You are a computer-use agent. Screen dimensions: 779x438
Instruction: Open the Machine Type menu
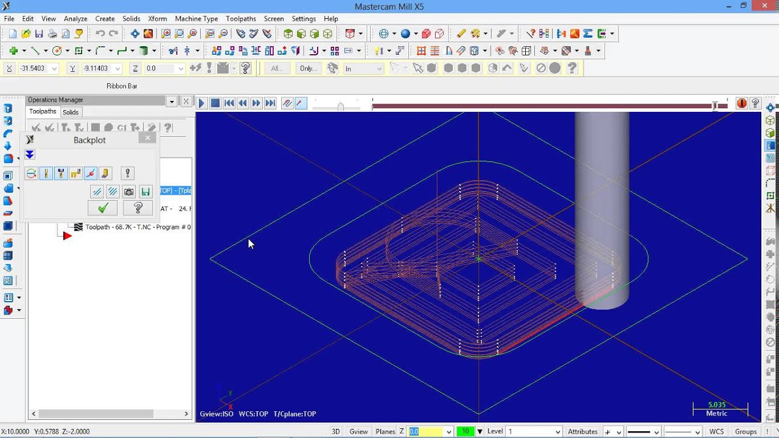196,19
